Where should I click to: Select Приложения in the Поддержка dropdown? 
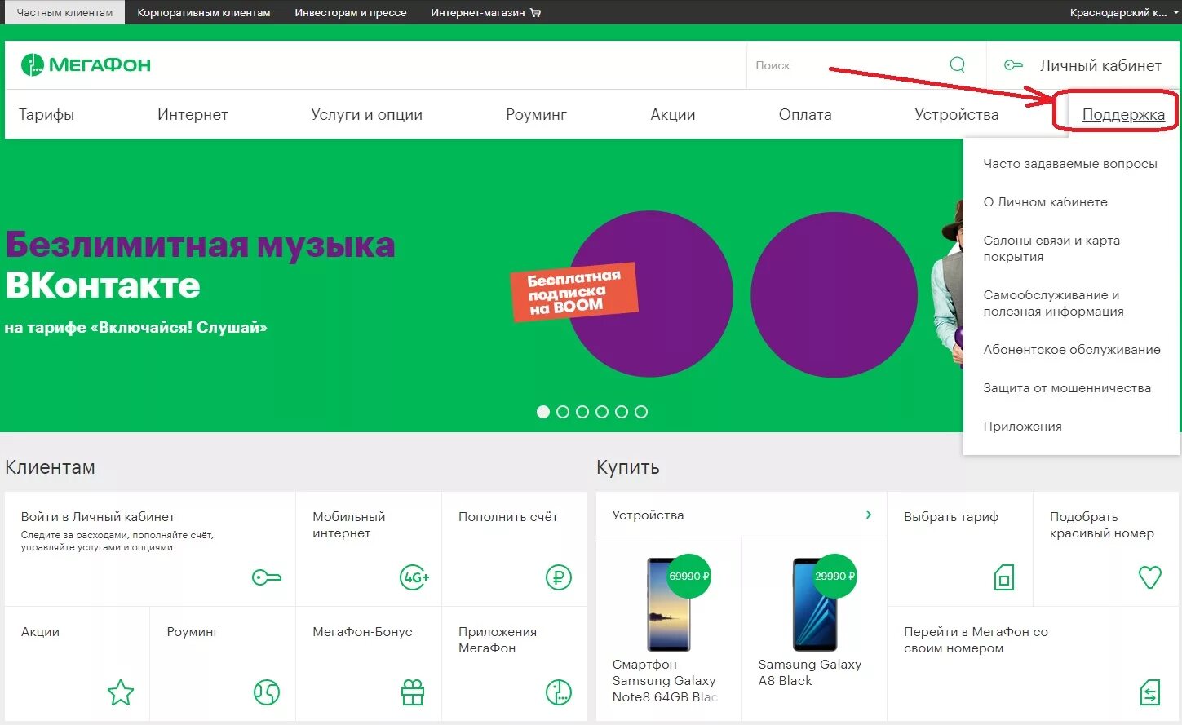1022,427
